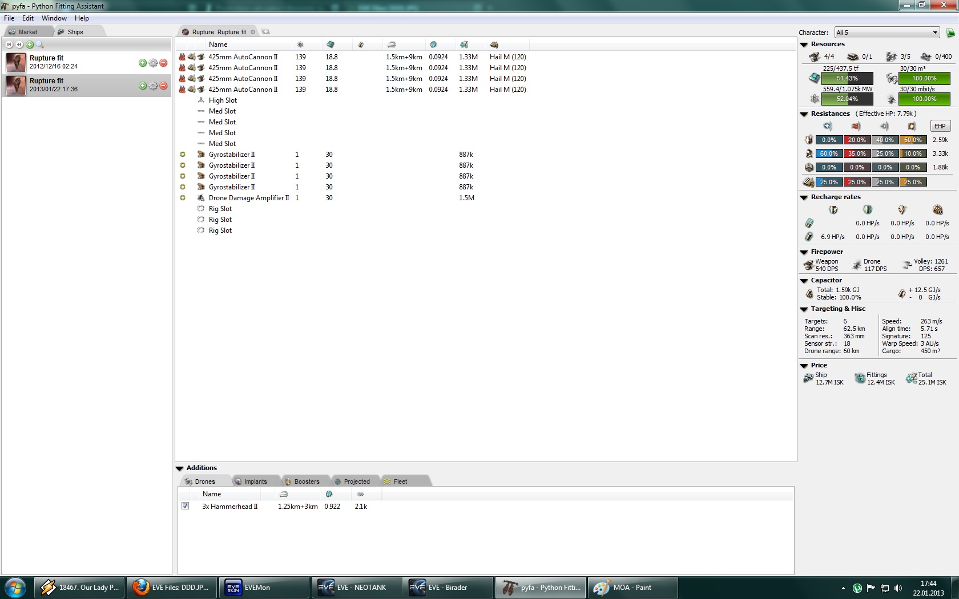This screenshot has width=959, height=599.
Task: Collapse the Resistances section
Action: coord(804,114)
